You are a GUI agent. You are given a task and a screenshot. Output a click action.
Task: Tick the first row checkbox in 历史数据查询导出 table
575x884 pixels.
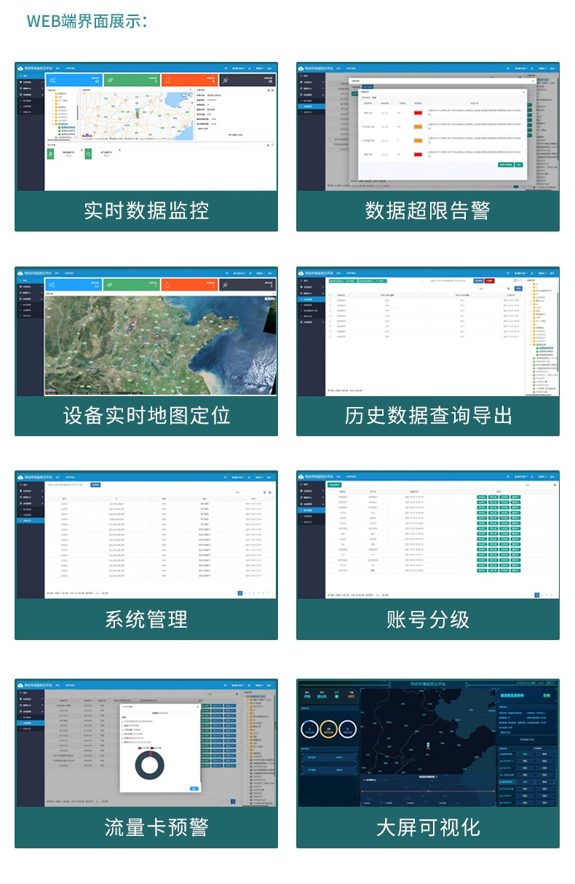tap(330, 300)
